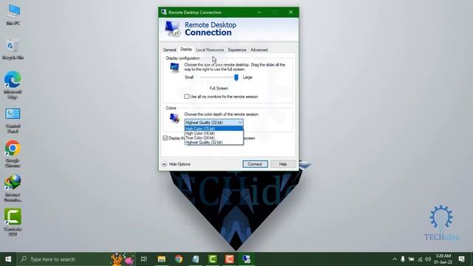Go to the Experience tab
Viewport: 473px width, 266px height.
click(237, 50)
